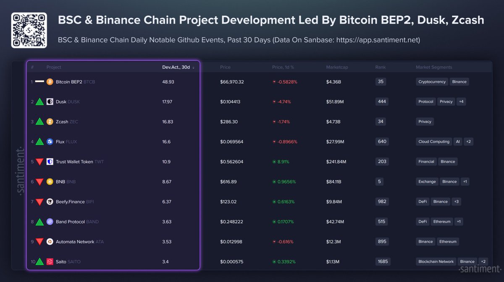Click the Cryptocurrency segment tag
This screenshot has width=504, height=282.
[432, 82]
